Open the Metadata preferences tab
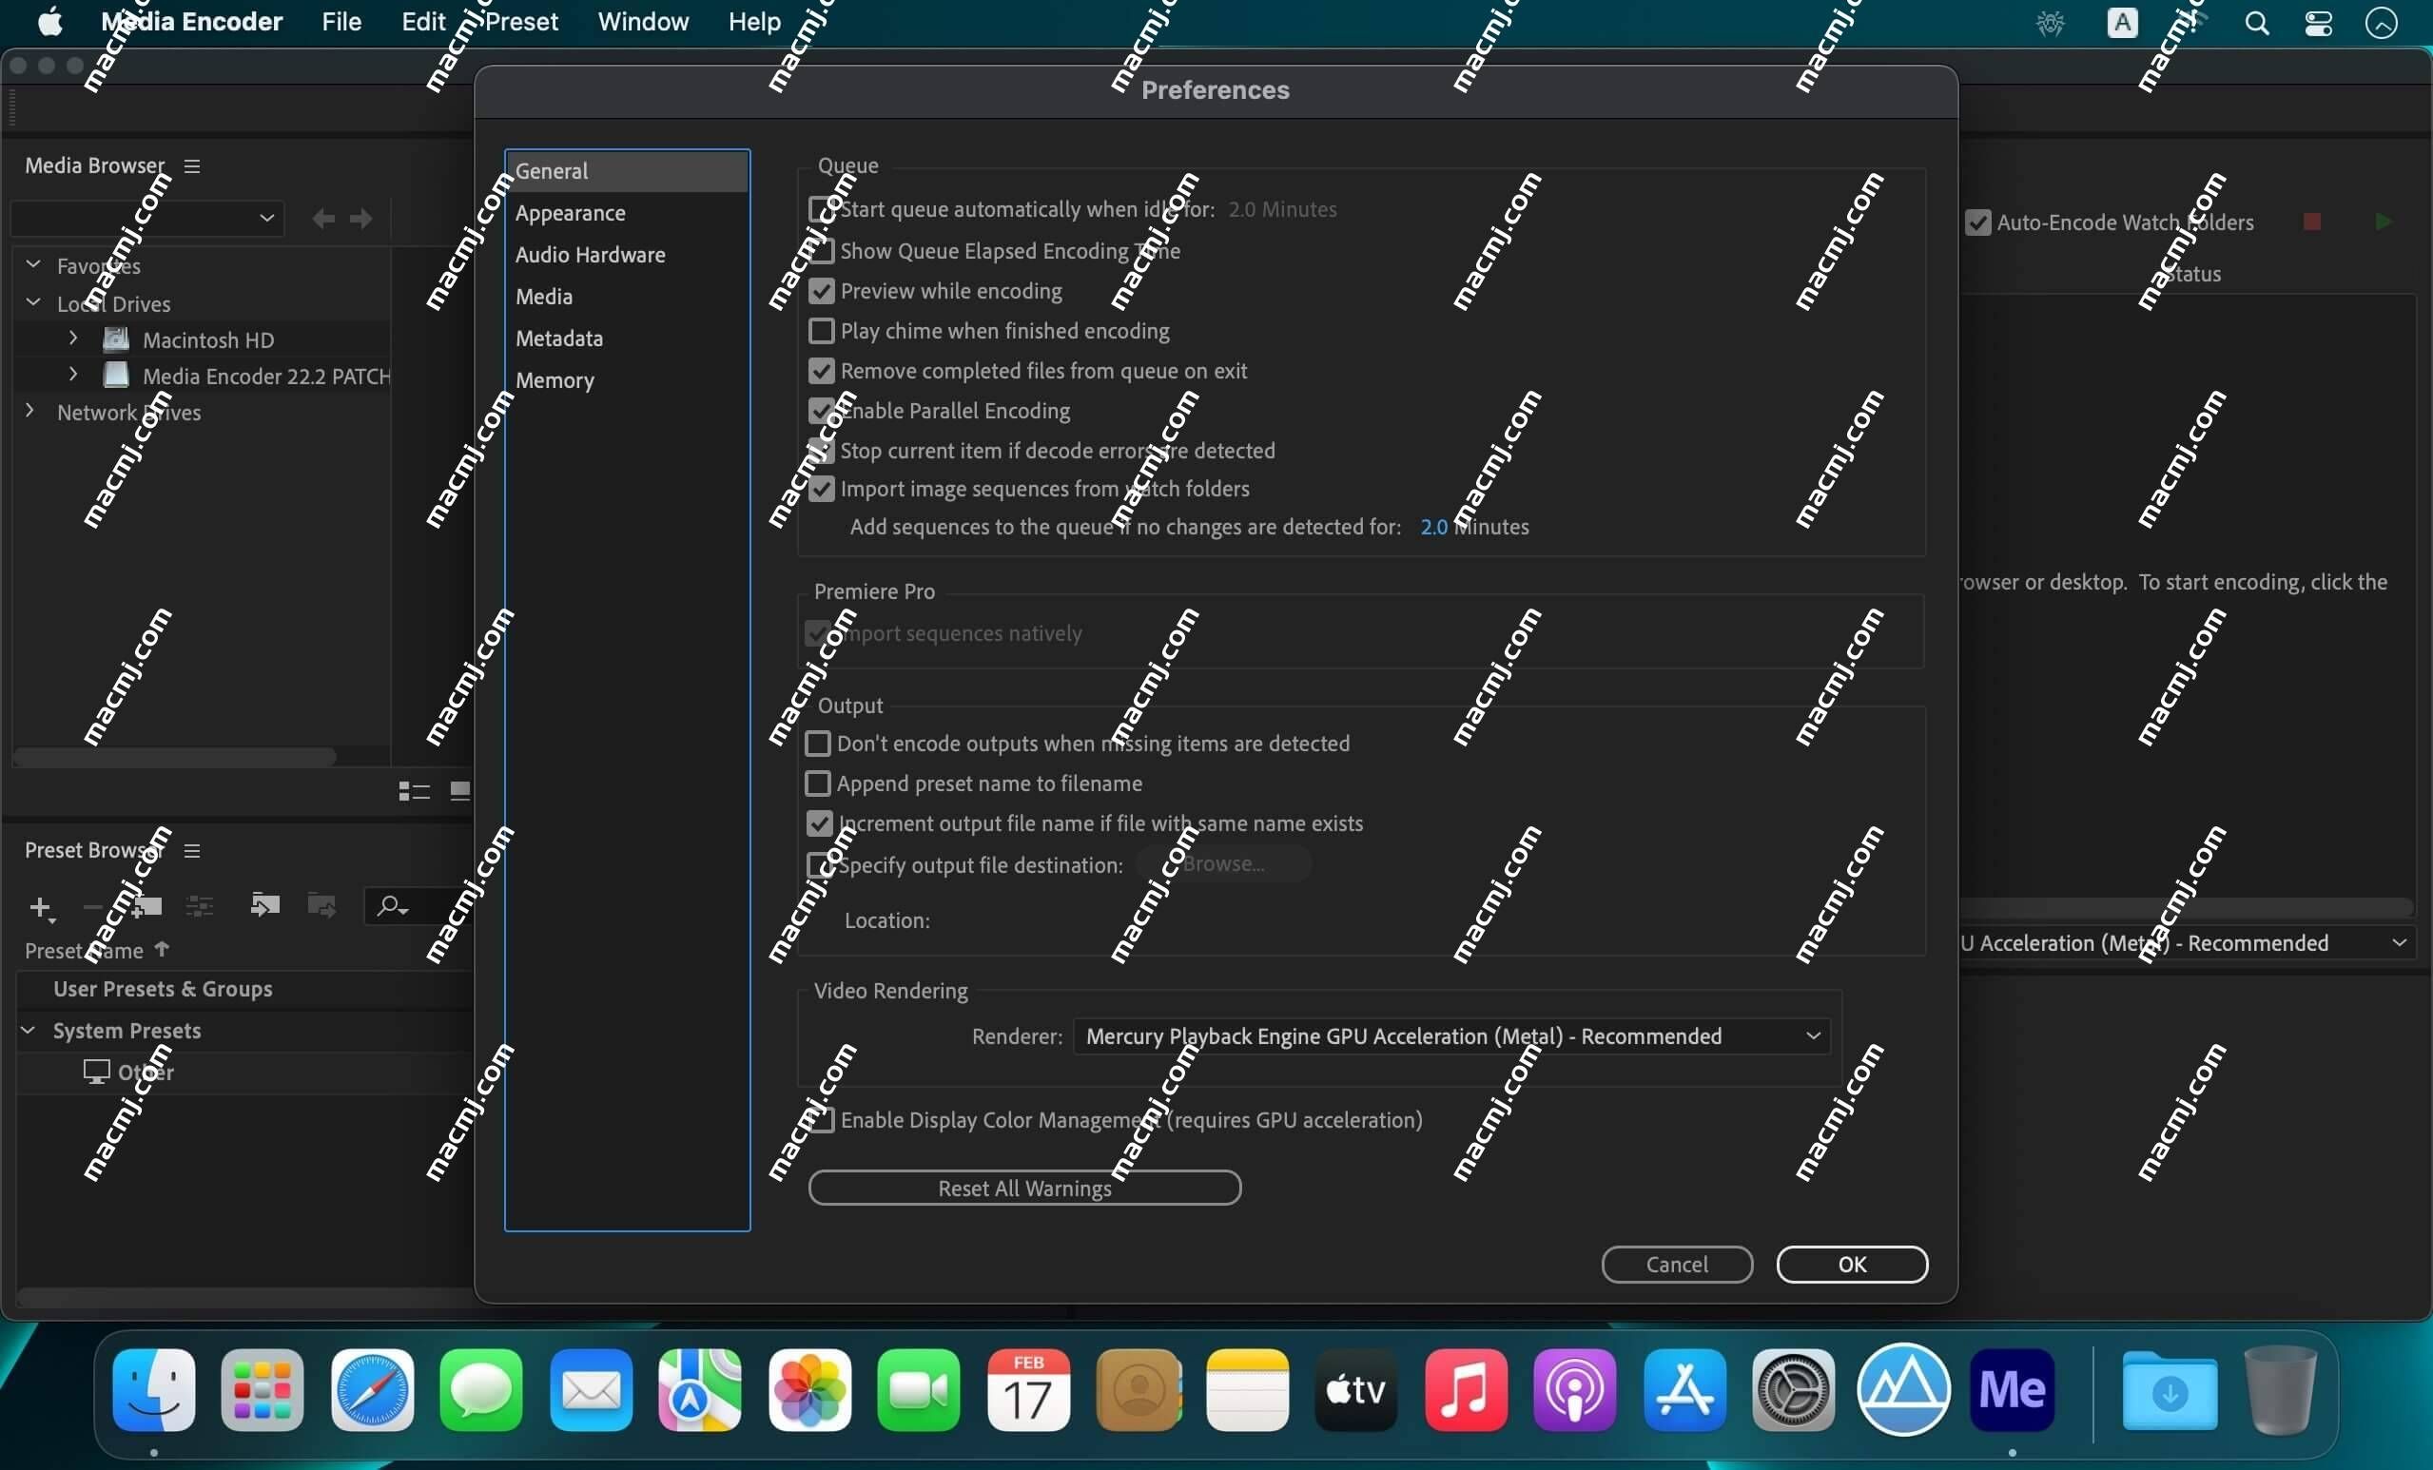This screenshot has height=1470, width=2433. [x=558, y=338]
